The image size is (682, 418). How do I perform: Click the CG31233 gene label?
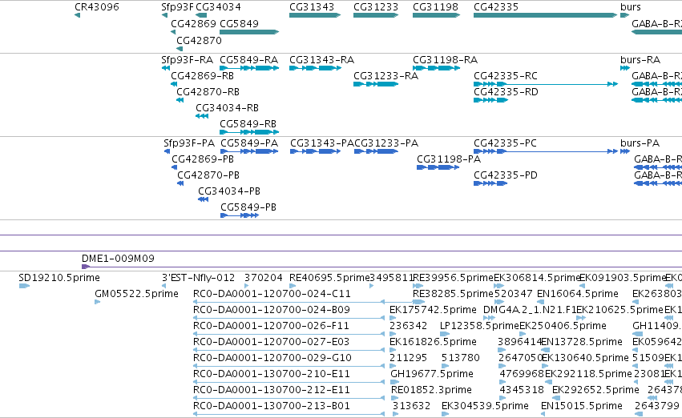376,7
